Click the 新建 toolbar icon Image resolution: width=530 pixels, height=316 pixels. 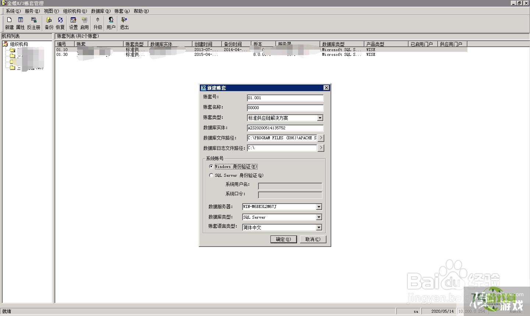coord(9,23)
